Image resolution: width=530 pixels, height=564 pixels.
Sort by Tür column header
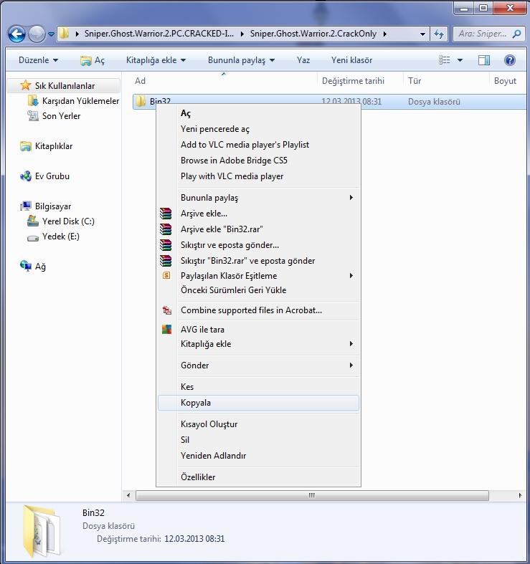pos(415,81)
